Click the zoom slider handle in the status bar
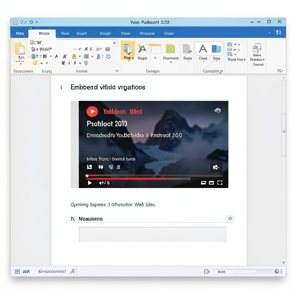This screenshot has width=295, height=295. 254,271
